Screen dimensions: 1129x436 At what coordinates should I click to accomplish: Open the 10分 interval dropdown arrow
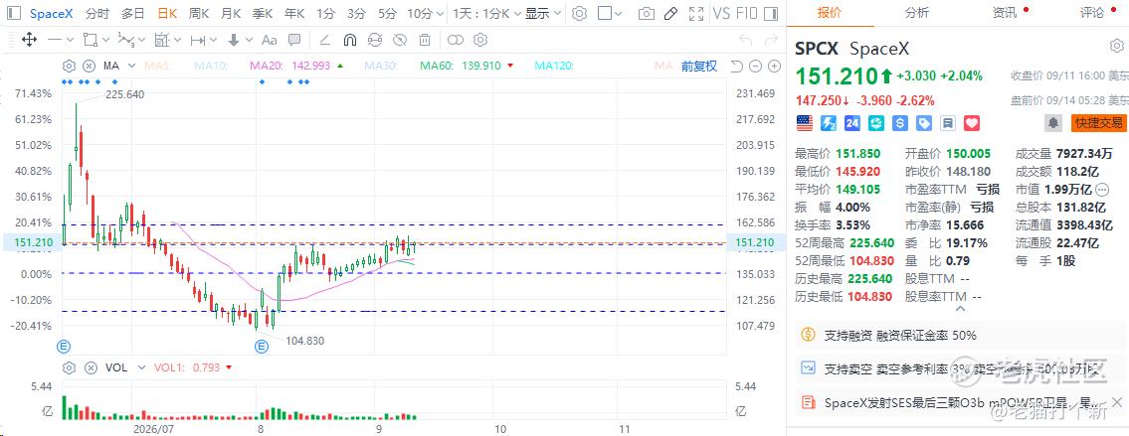pos(440,13)
